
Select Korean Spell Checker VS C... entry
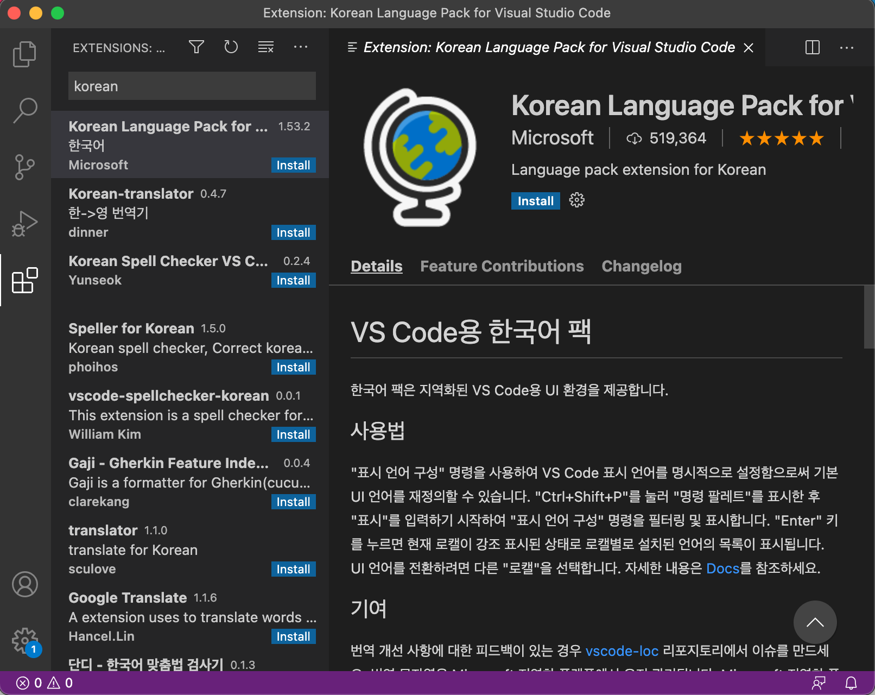[190, 279]
